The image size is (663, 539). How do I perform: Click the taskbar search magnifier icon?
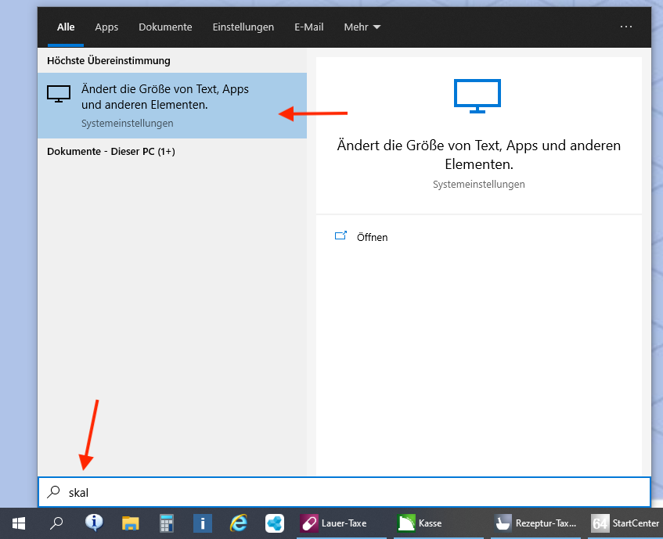[56, 523]
